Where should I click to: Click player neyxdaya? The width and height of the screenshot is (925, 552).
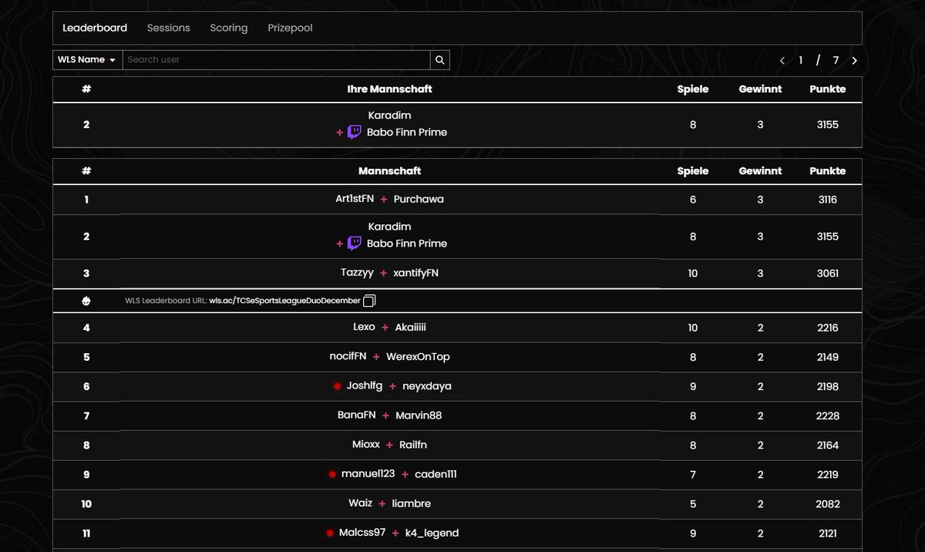[x=427, y=386]
